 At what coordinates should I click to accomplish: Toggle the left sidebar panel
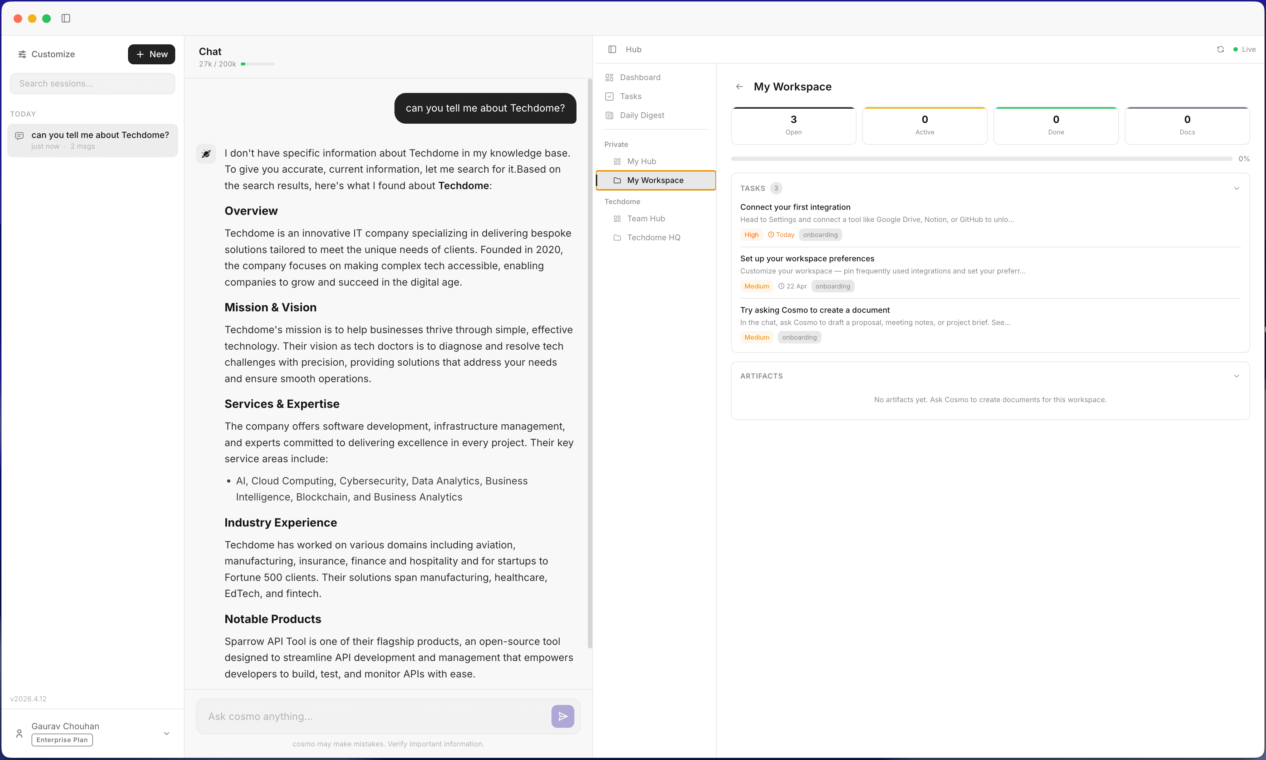point(65,18)
